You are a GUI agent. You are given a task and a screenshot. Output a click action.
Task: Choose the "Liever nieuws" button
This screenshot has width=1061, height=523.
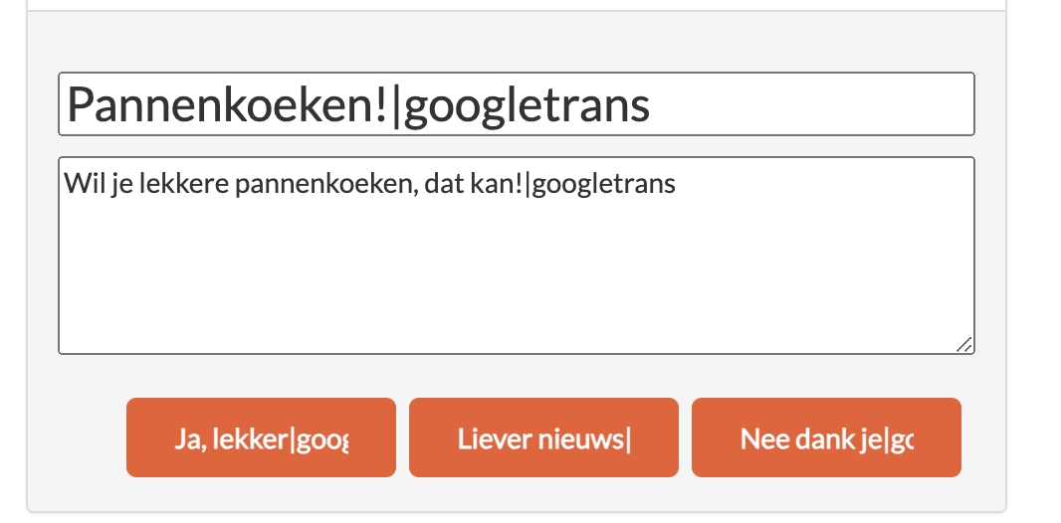coord(543,438)
